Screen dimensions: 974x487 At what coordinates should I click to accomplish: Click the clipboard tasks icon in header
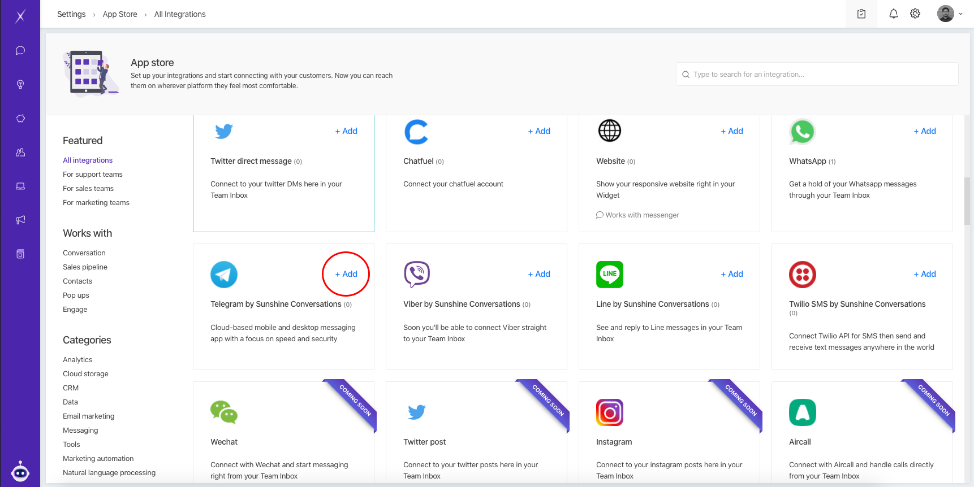[861, 14]
